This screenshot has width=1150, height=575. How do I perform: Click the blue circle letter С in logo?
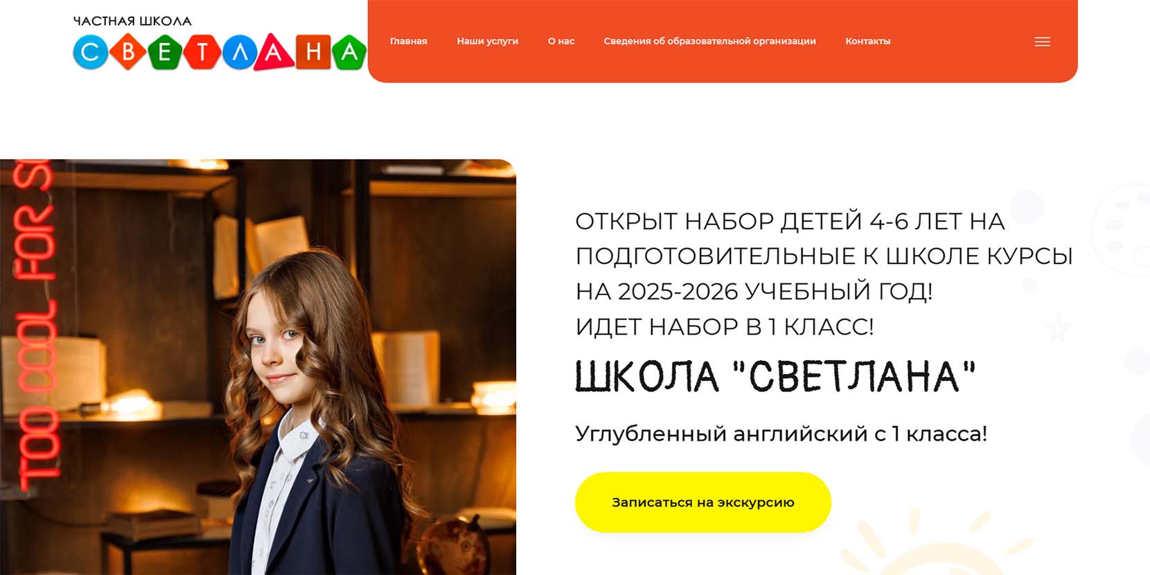91,52
